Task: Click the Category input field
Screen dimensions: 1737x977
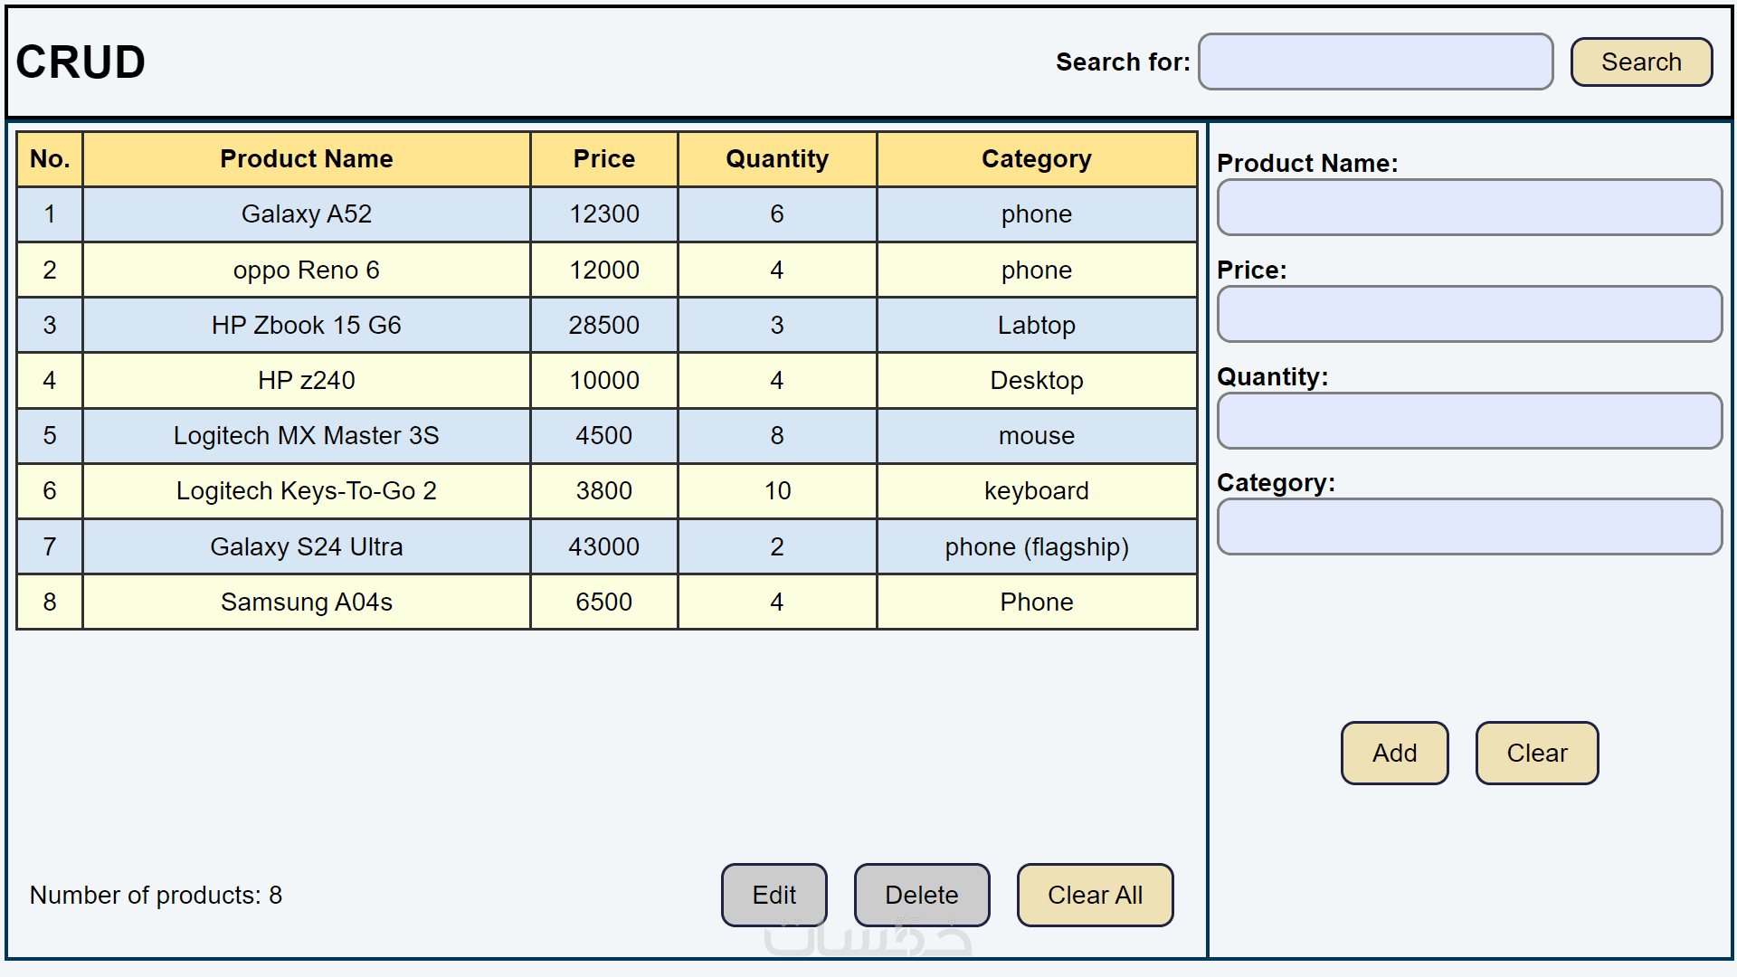Action: [1468, 526]
